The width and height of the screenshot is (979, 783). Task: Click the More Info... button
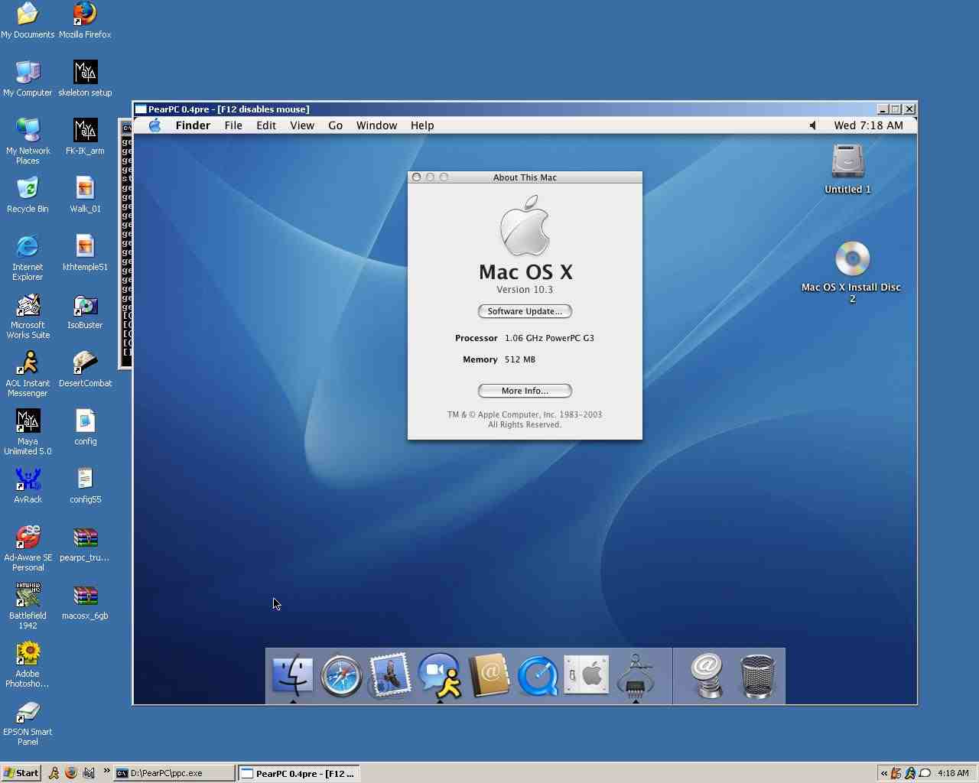point(525,391)
